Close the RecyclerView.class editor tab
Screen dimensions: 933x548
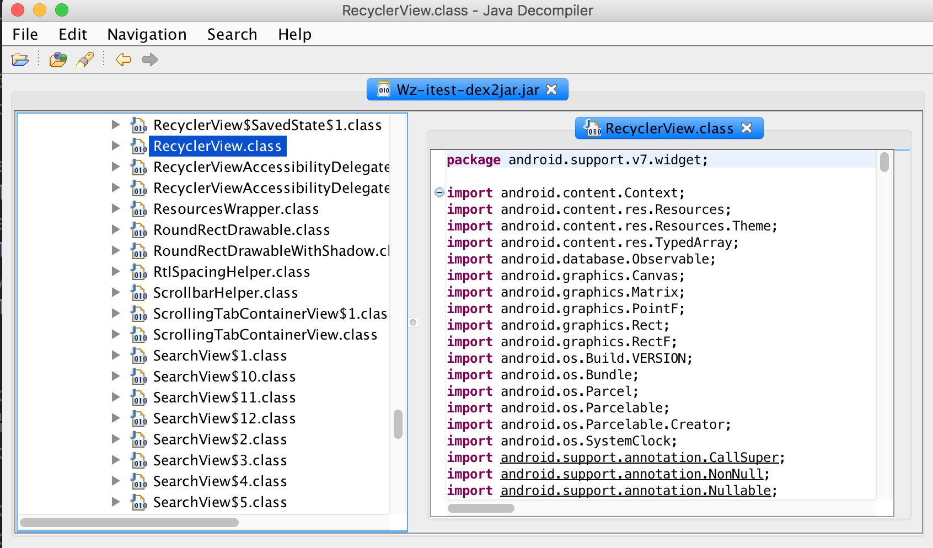click(747, 128)
